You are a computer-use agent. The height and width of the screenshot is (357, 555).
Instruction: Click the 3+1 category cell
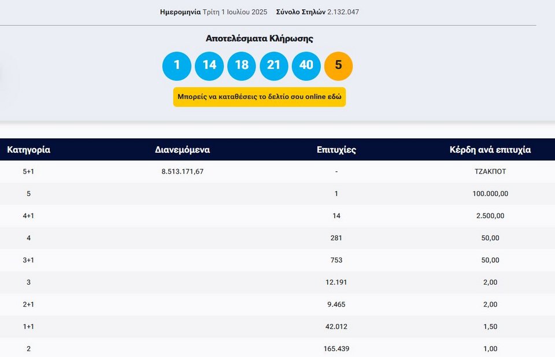click(x=29, y=260)
